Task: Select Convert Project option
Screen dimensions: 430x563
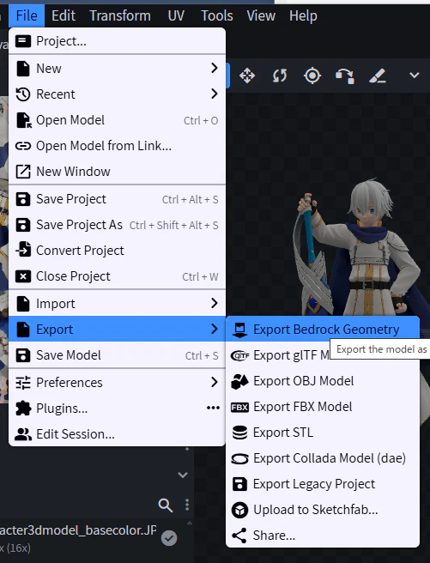Action: (x=117, y=251)
